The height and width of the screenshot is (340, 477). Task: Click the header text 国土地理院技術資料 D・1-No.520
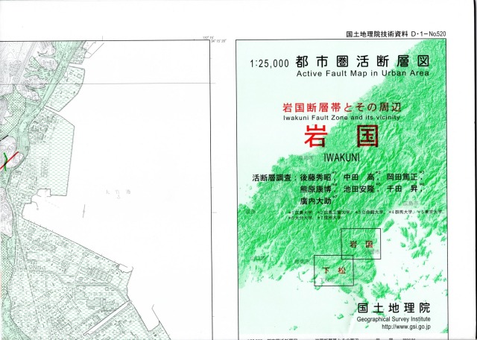click(396, 34)
